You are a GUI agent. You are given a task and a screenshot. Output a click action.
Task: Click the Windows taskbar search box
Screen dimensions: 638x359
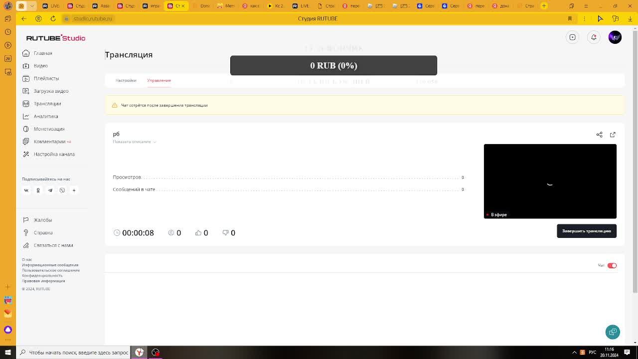pyautogui.click(x=73, y=353)
